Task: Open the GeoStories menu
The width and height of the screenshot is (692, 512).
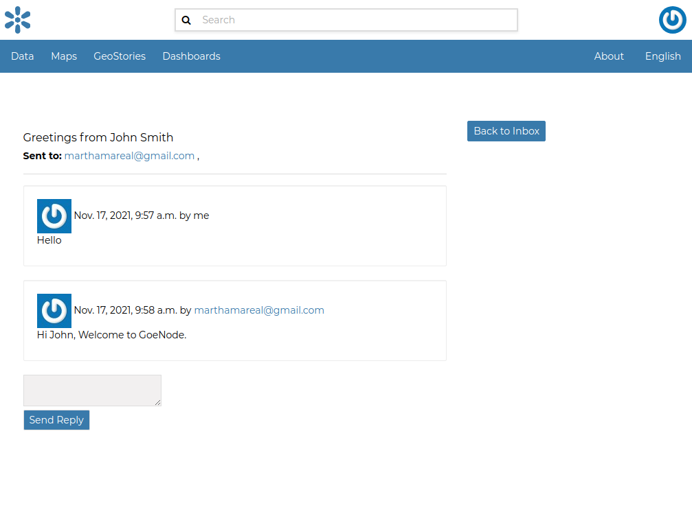Action: coord(120,56)
